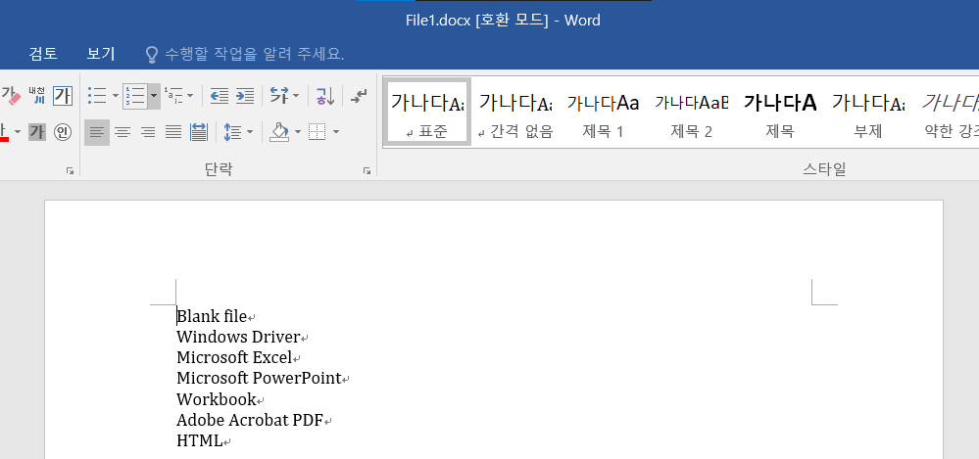Click the Asian layout icon
The image size is (979, 459).
click(278, 95)
